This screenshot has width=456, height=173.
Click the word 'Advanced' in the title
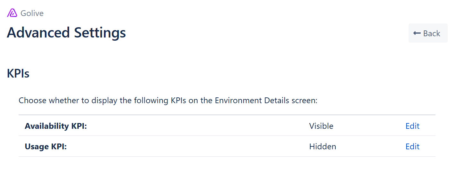click(38, 33)
